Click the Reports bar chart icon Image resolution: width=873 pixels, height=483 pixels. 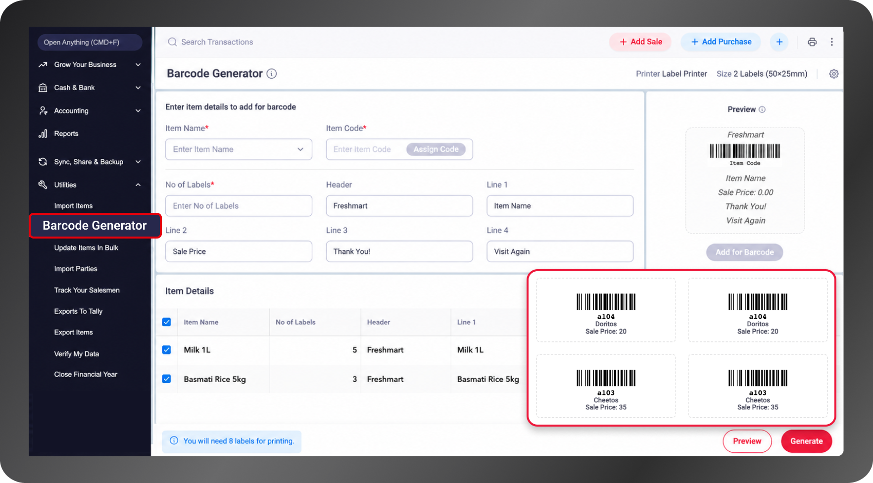tap(43, 134)
